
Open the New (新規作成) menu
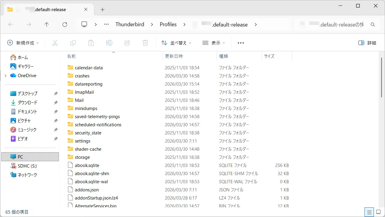pyautogui.click(x=23, y=43)
